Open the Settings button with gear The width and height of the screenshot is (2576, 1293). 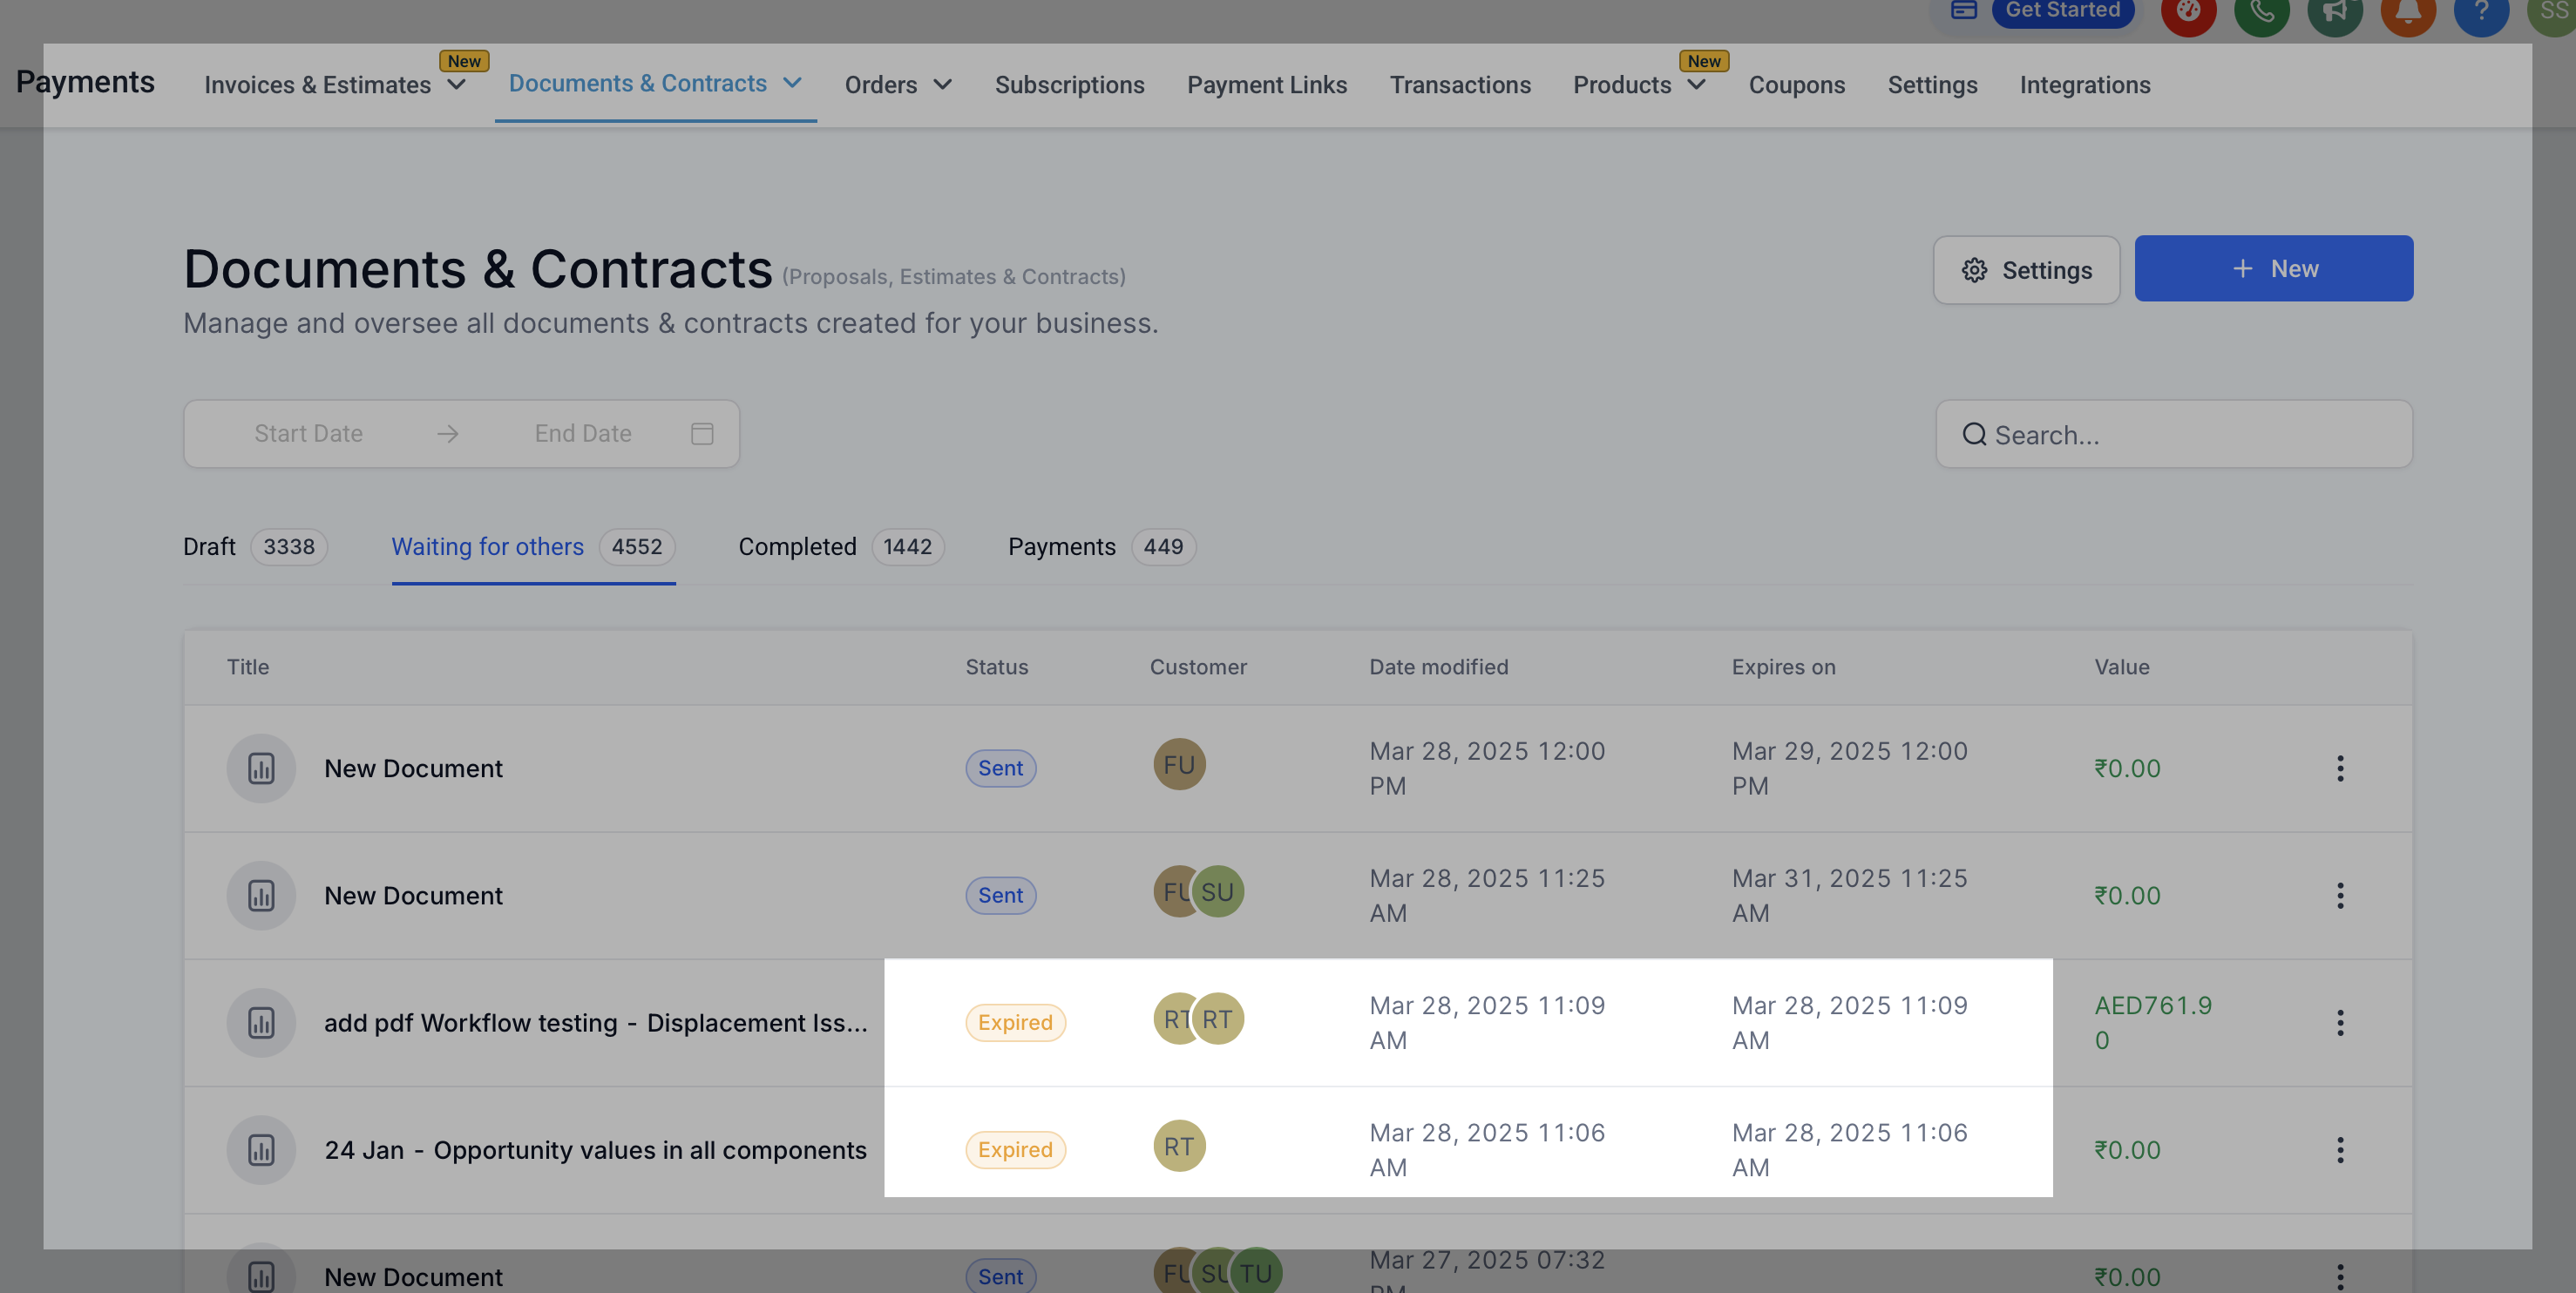pos(2026,270)
